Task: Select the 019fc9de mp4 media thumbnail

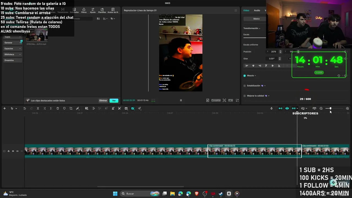Action: [x=37, y=36]
